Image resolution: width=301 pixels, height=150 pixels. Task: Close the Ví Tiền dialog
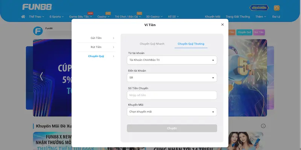[222, 24]
